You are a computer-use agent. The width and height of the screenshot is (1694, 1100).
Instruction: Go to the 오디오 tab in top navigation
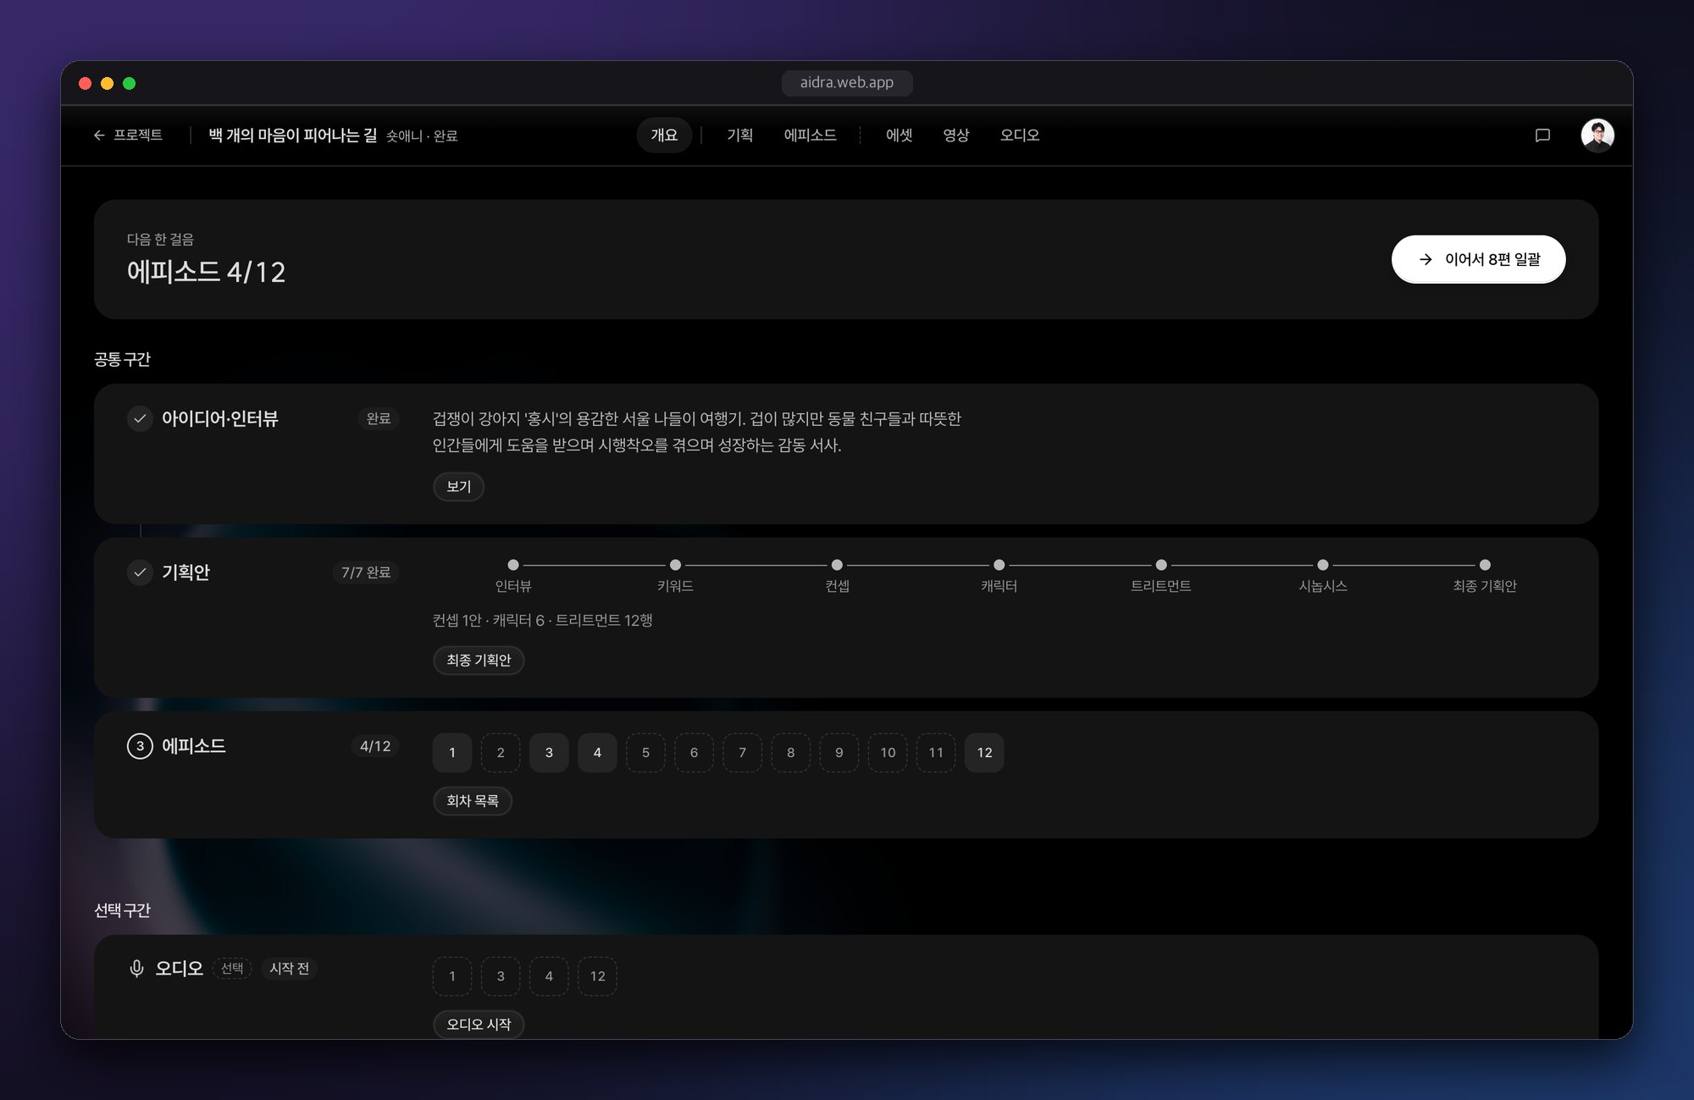click(1019, 135)
